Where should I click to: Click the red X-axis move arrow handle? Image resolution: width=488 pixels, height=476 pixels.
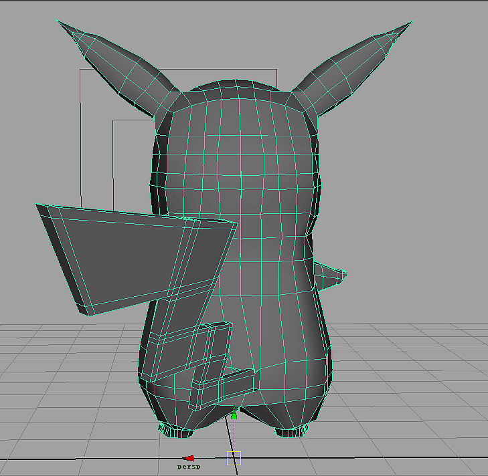pos(189,458)
